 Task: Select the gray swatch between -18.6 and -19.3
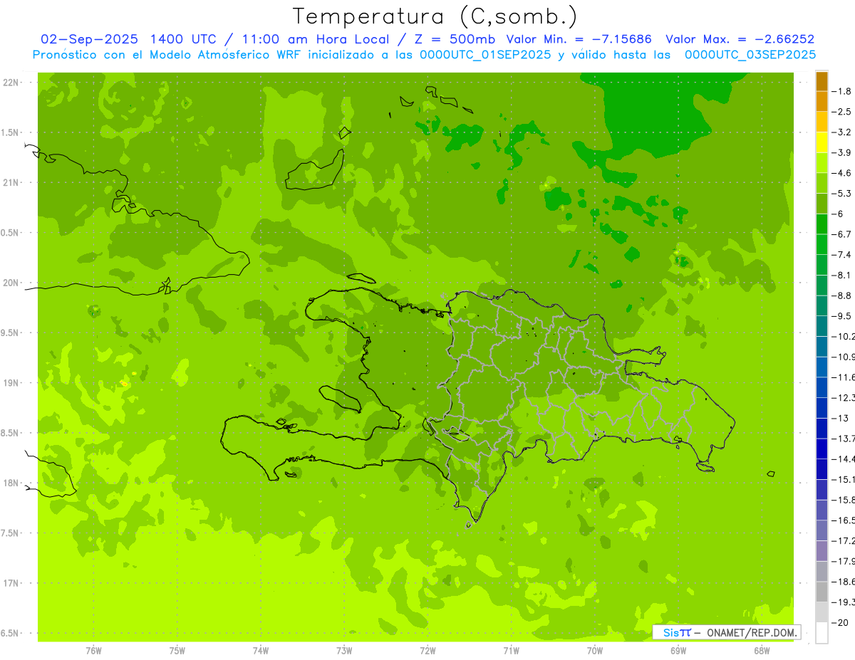click(x=822, y=592)
